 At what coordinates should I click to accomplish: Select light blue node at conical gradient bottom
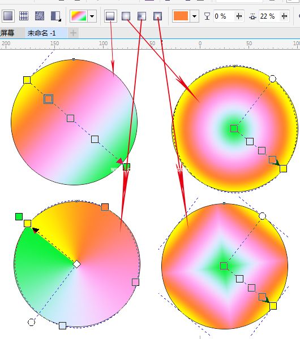[x=63, y=325]
